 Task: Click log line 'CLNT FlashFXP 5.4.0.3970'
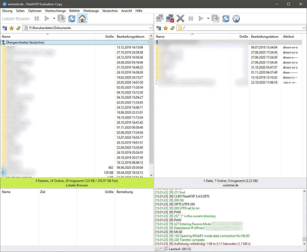(182, 196)
